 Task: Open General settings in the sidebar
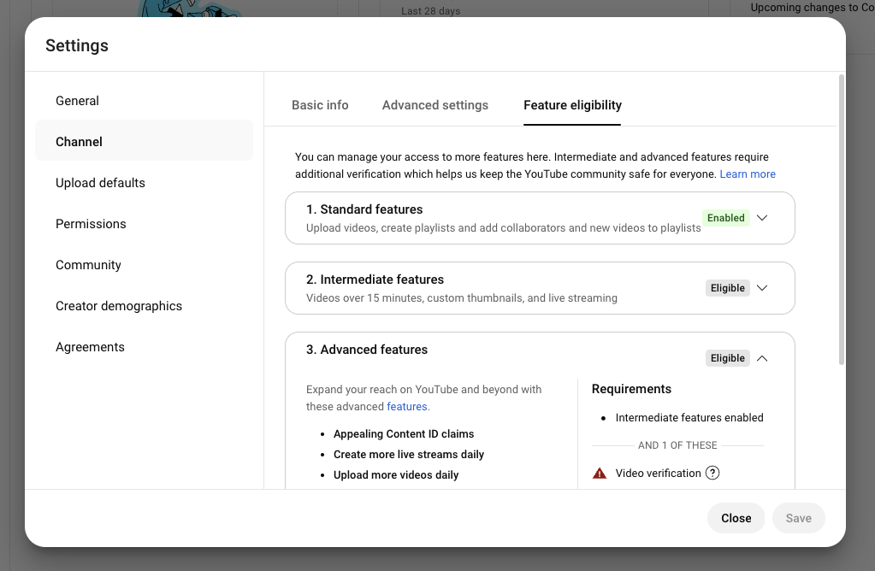(x=78, y=101)
